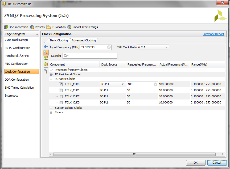Open IP Location folder icon
Viewport: 230px width, 169px height.
tap(48, 27)
